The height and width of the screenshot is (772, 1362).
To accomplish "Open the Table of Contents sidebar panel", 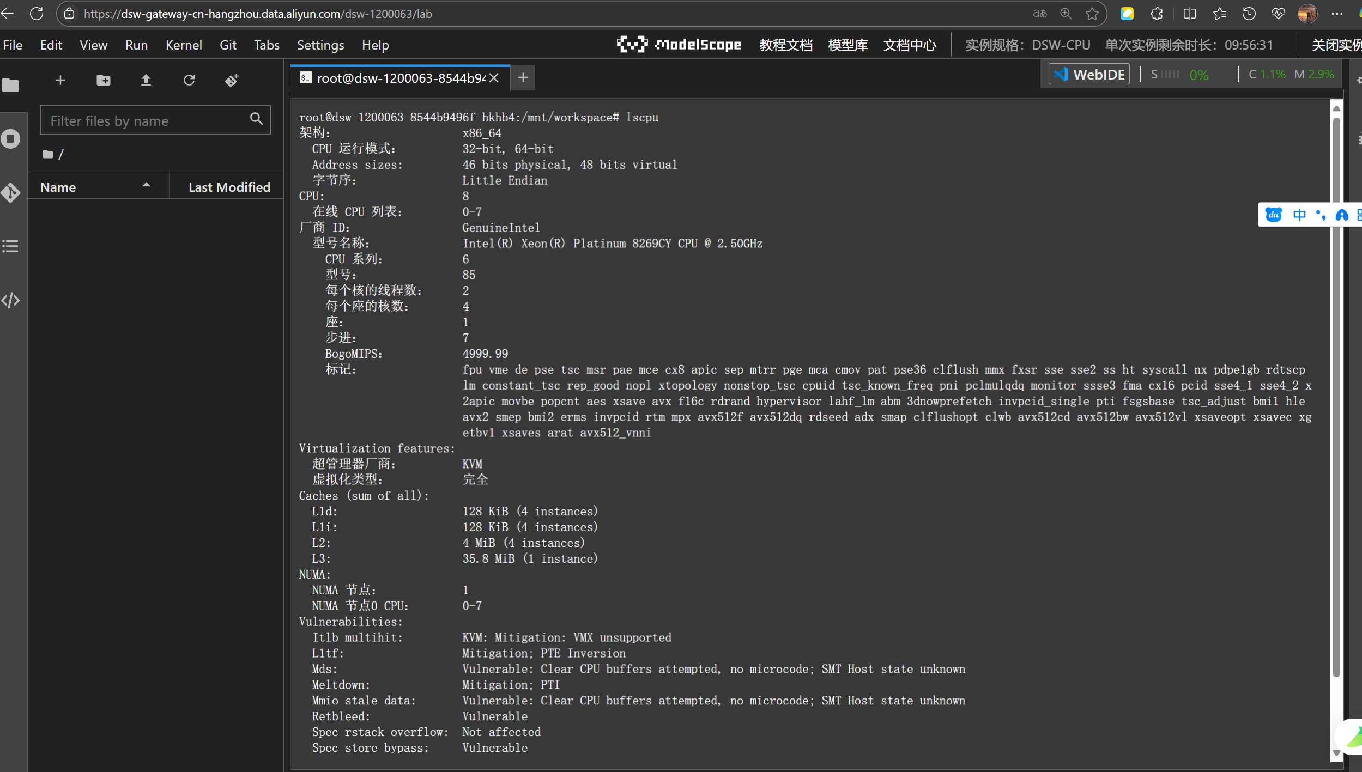I will click(x=11, y=246).
